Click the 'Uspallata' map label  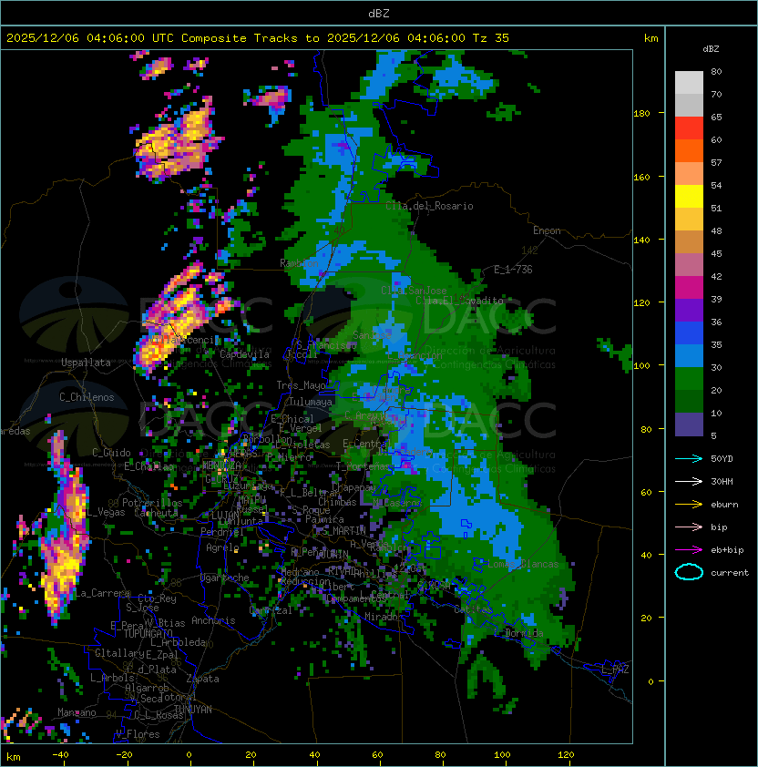tap(87, 363)
